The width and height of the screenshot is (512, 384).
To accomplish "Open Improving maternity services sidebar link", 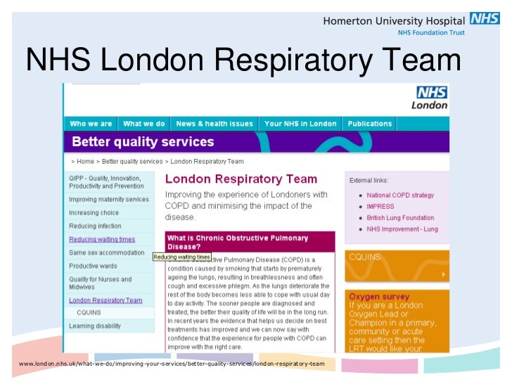I will click(x=109, y=200).
